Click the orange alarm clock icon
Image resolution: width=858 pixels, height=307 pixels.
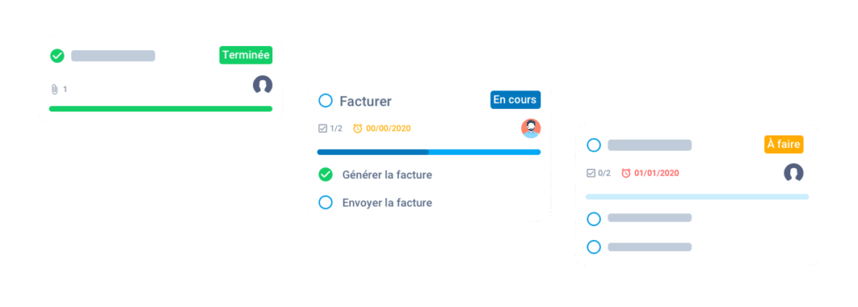coord(358,128)
